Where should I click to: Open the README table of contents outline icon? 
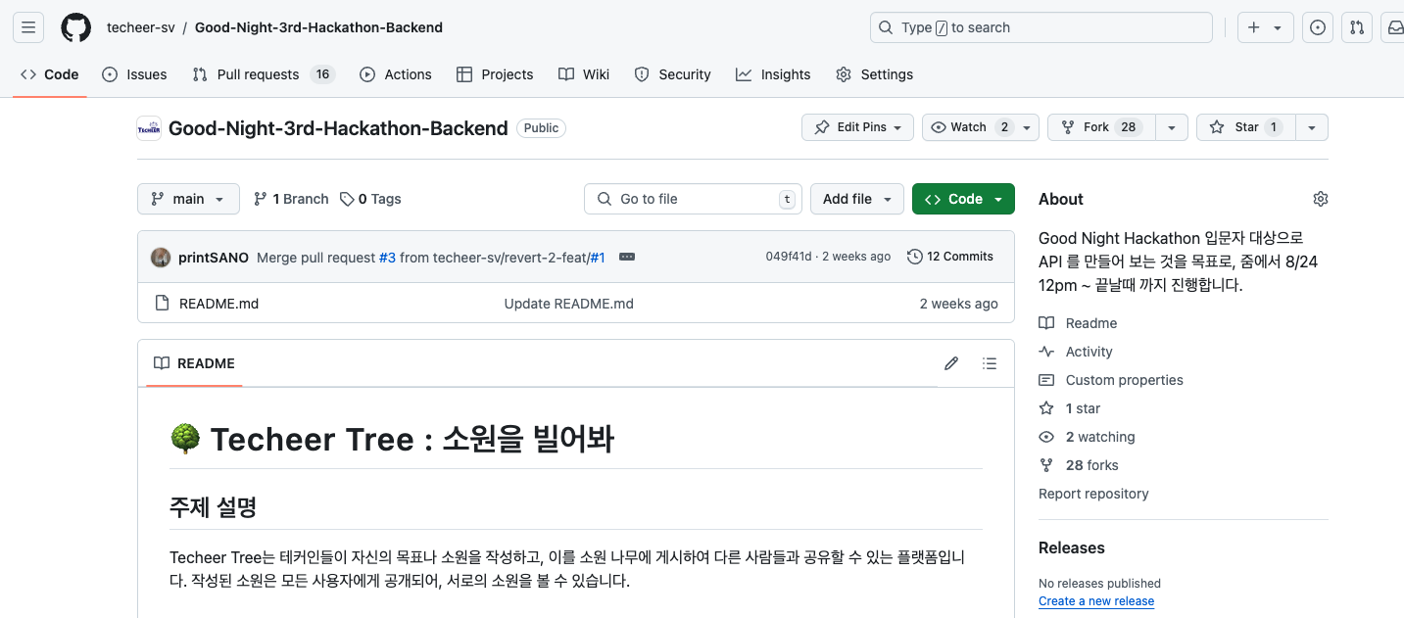[x=990, y=363]
